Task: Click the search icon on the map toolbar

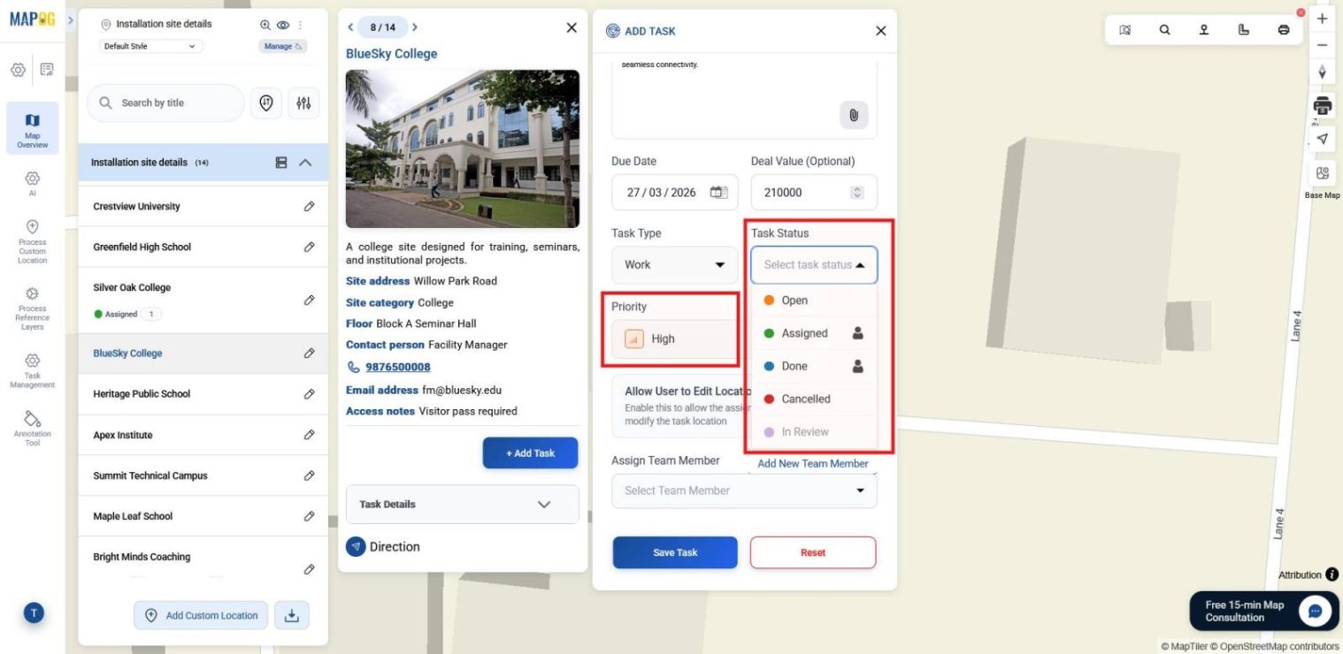Action: (1164, 29)
